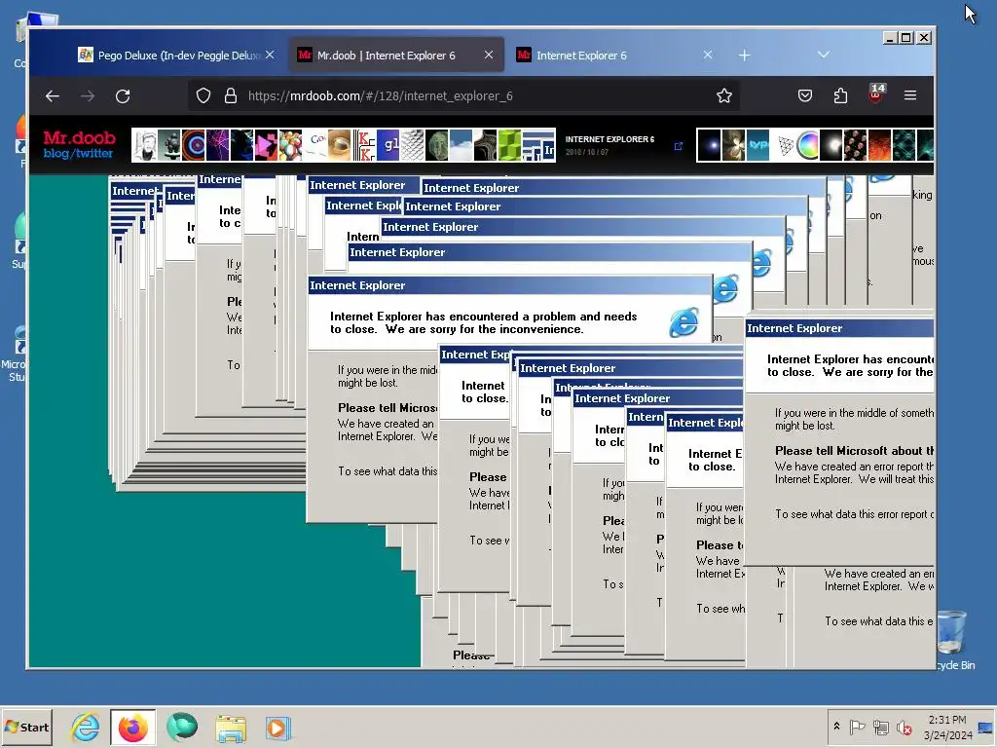Open the blue 'type' thumbnail
The width and height of the screenshot is (997, 748).
[758, 145]
